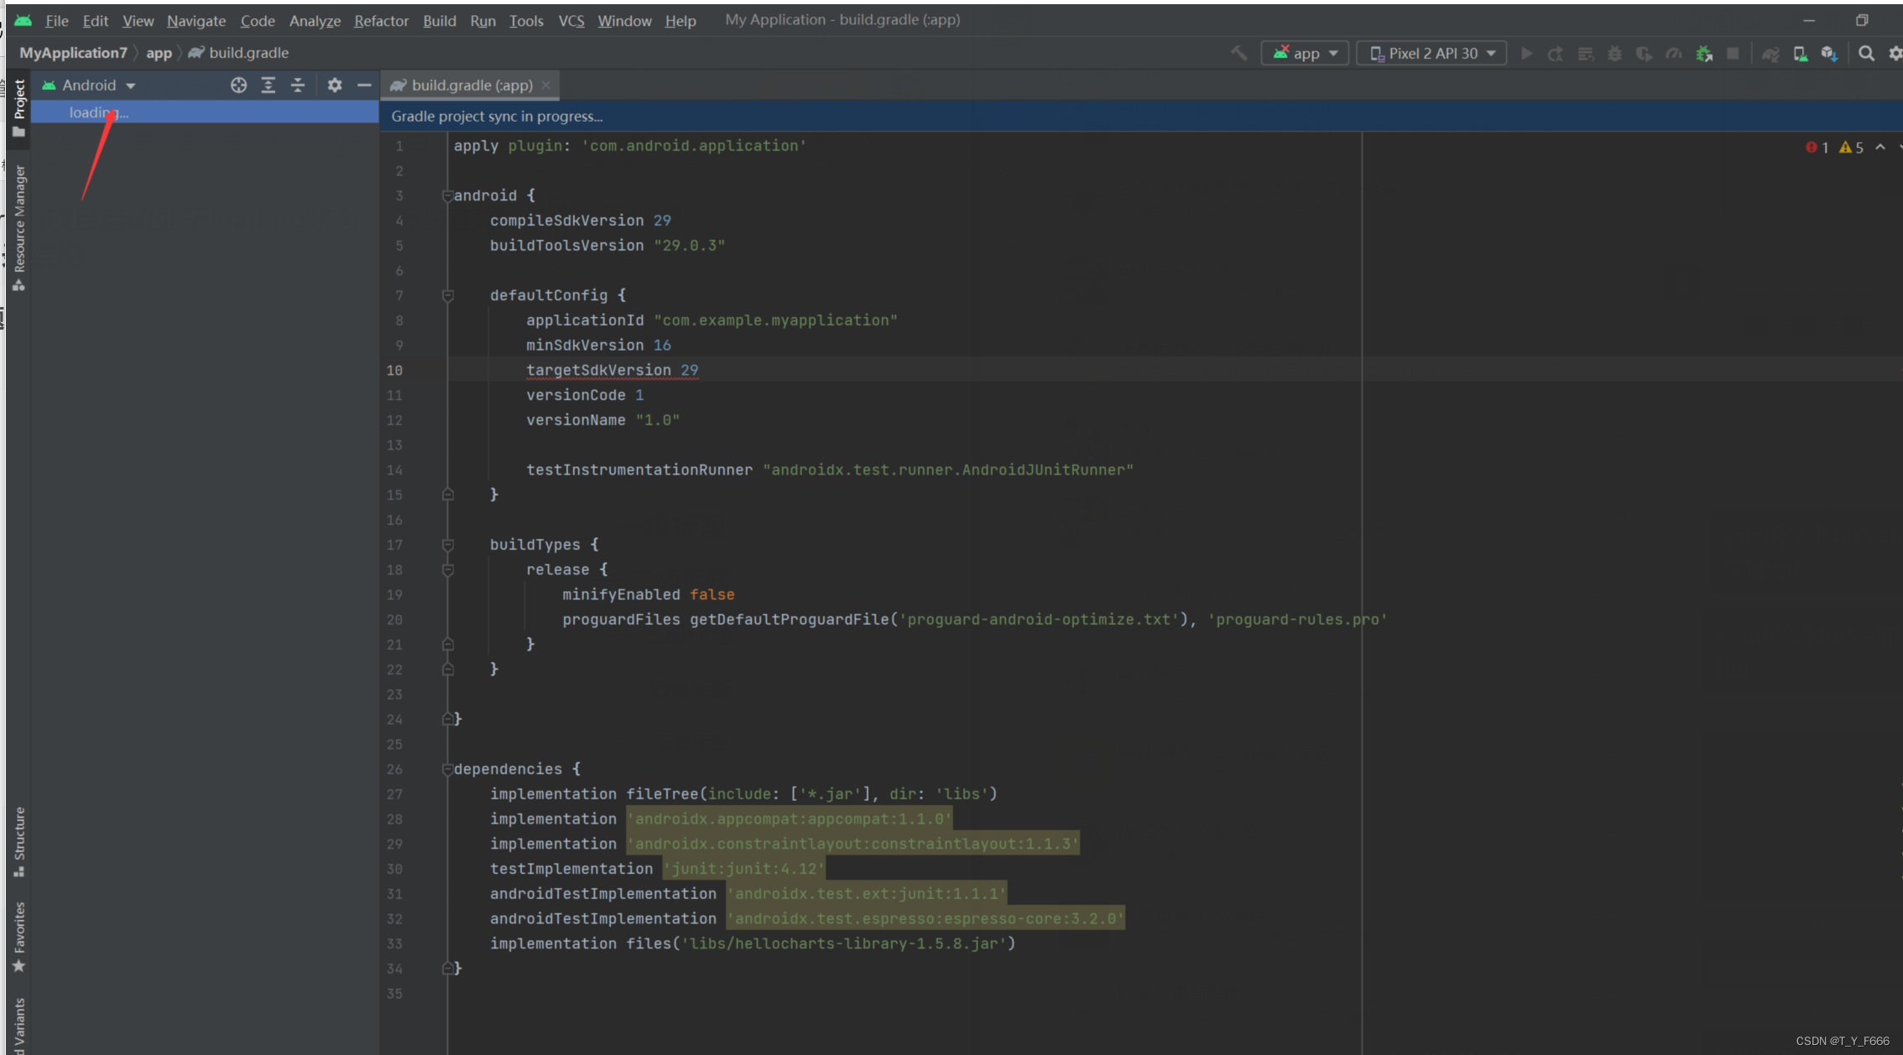The image size is (1903, 1055).
Task: Click the Search Everywhere magnifier icon
Action: 1866,54
